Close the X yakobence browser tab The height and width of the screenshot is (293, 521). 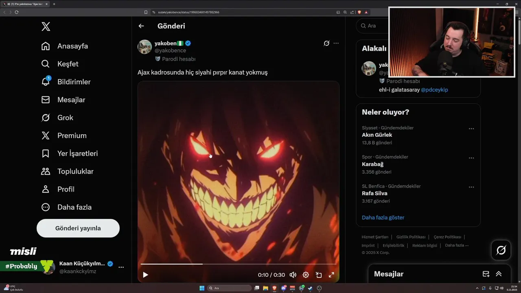(47, 4)
